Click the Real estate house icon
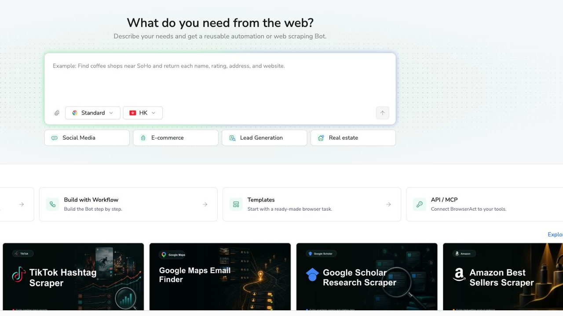This screenshot has height=316, width=563. [x=321, y=138]
